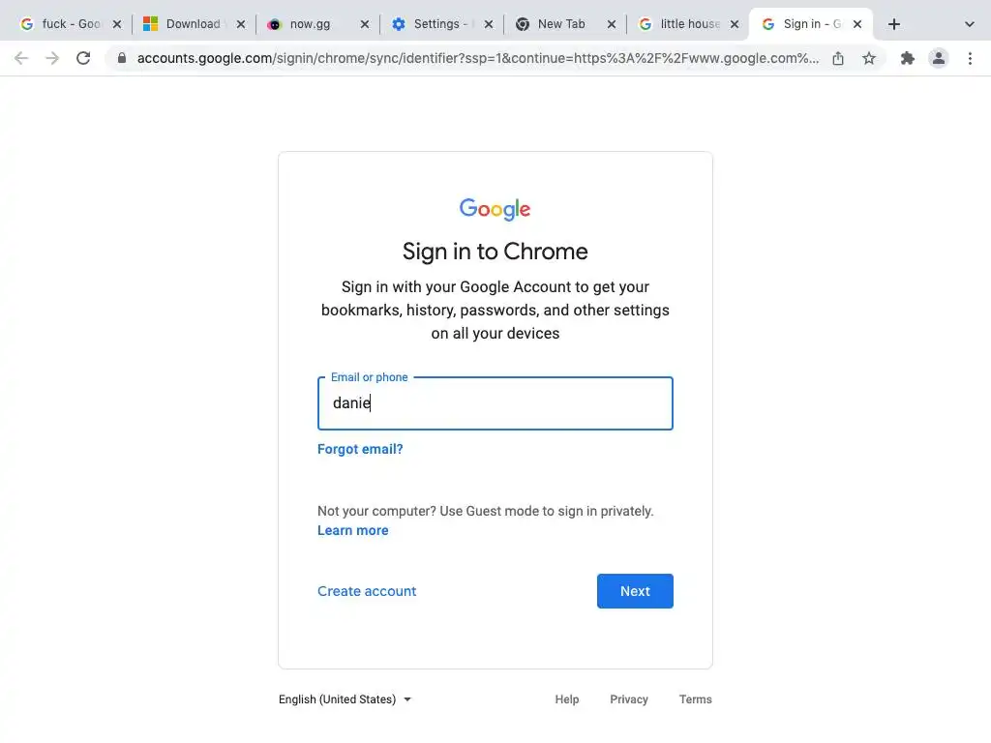The height and width of the screenshot is (743, 991).
Task: Open the Chrome profile avatar icon
Action: tap(939, 58)
